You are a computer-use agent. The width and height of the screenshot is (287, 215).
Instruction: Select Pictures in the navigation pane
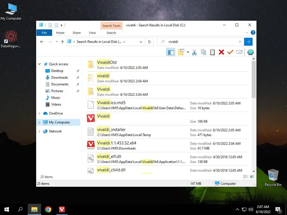tap(57, 91)
